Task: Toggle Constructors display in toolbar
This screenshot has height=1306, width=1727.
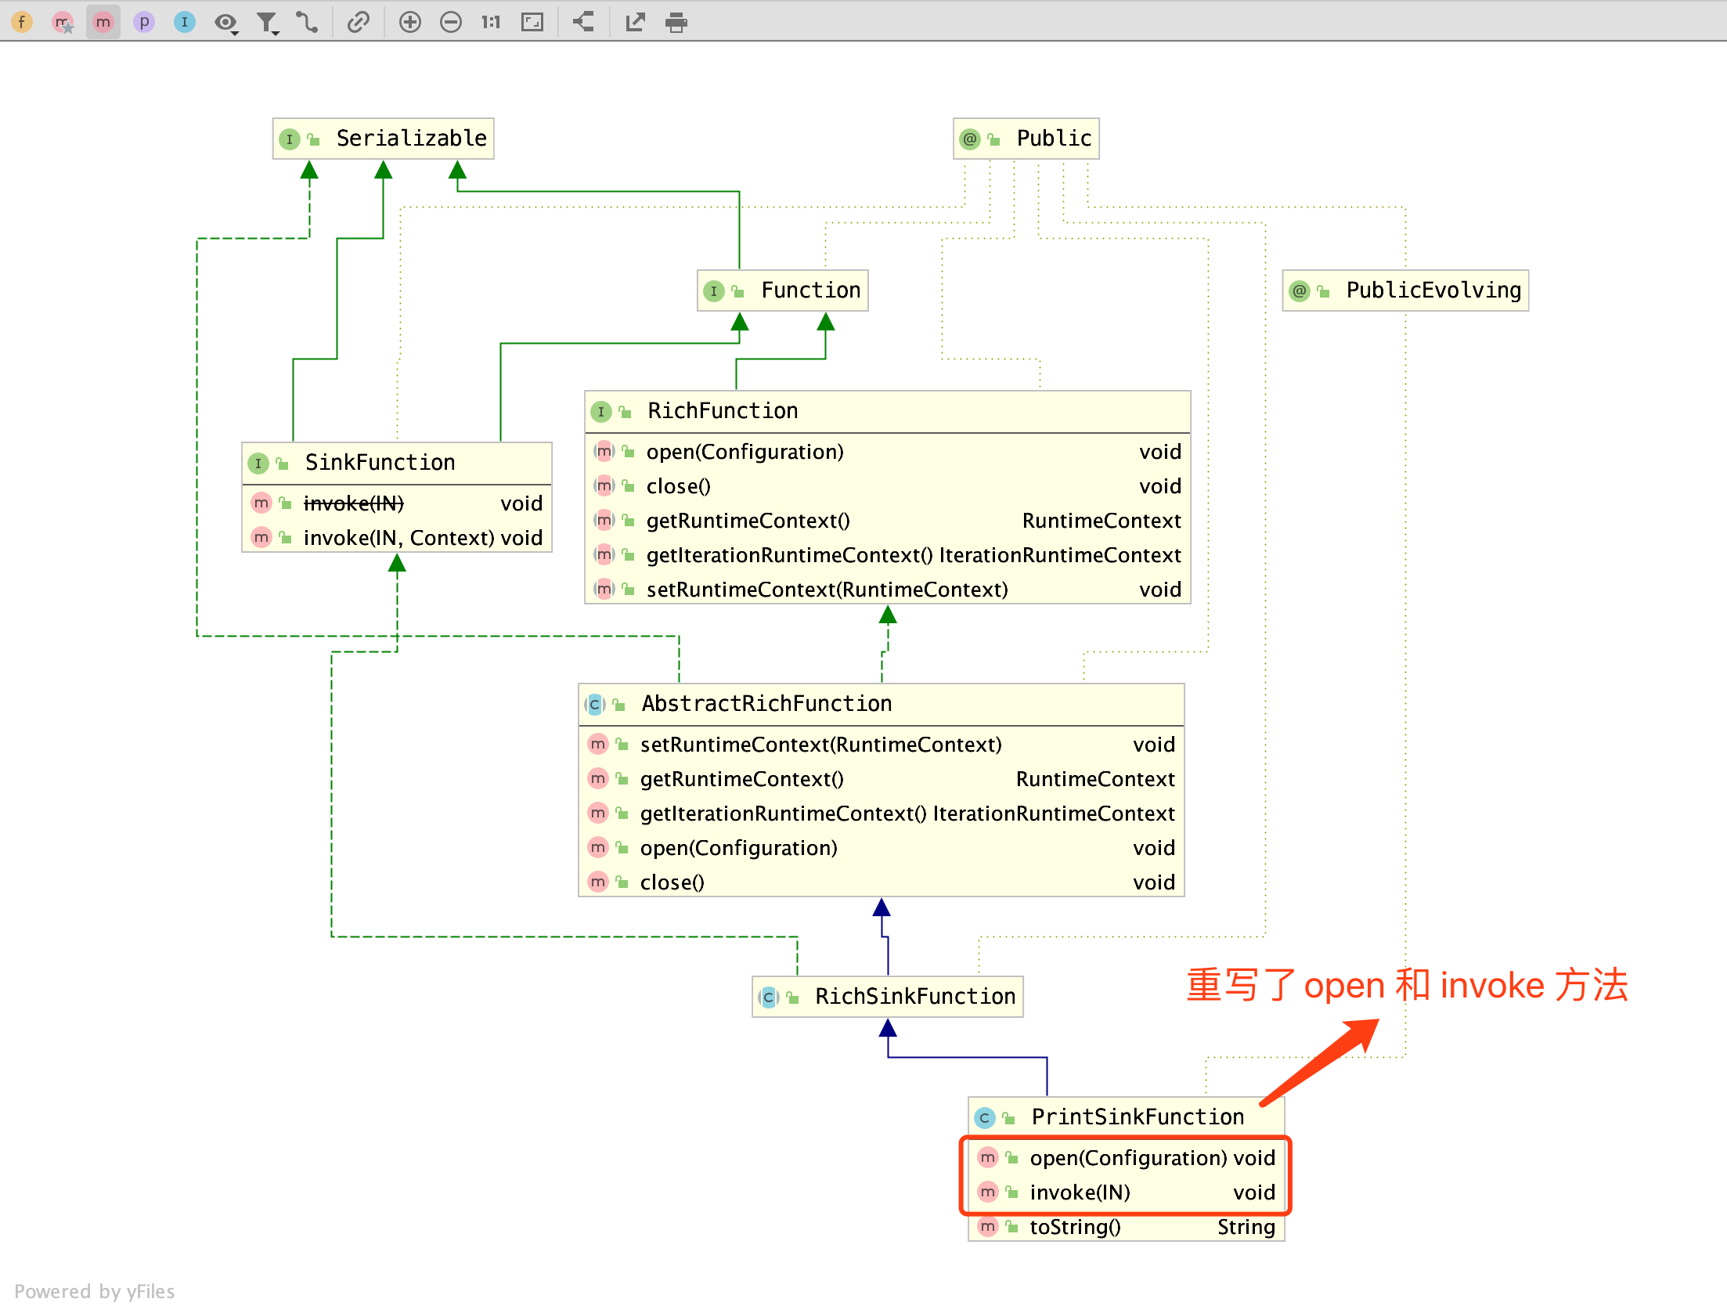Action: tap(63, 22)
